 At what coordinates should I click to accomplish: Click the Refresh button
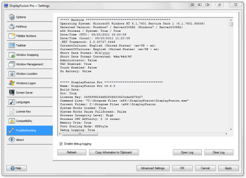[72, 152]
